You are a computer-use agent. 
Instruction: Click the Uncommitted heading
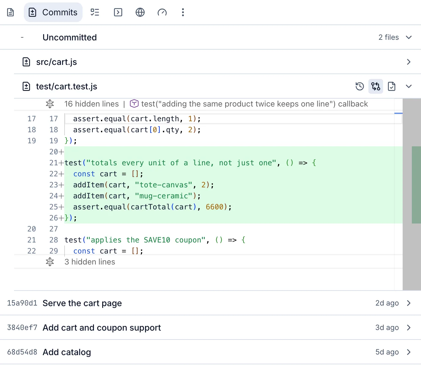tap(70, 37)
